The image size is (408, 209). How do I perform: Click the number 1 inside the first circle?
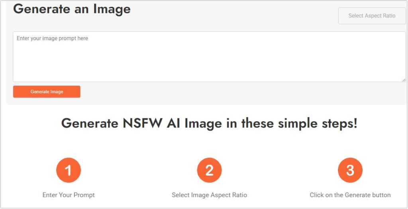point(69,171)
